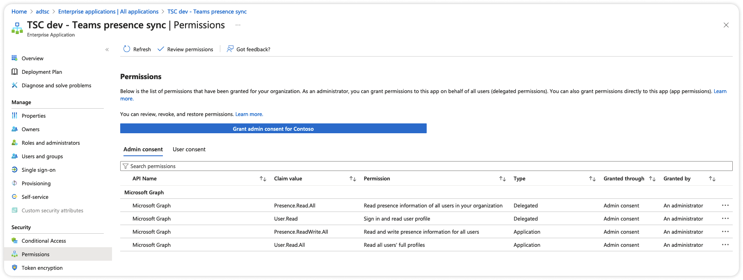Open Learn more link about revoking permissions
Screen dimensions: 743x280
[x=249, y=114]
